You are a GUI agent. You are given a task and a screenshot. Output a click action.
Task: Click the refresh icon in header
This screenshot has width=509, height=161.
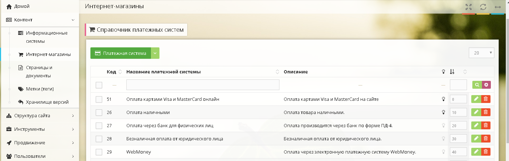coord(483,7)
